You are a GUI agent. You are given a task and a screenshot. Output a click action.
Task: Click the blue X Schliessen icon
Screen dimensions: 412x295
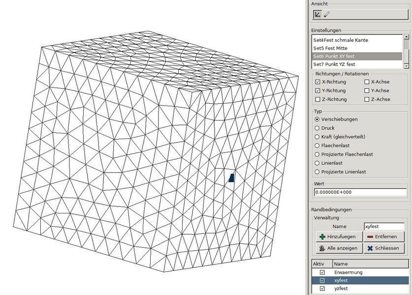click(x=370, y=248)
